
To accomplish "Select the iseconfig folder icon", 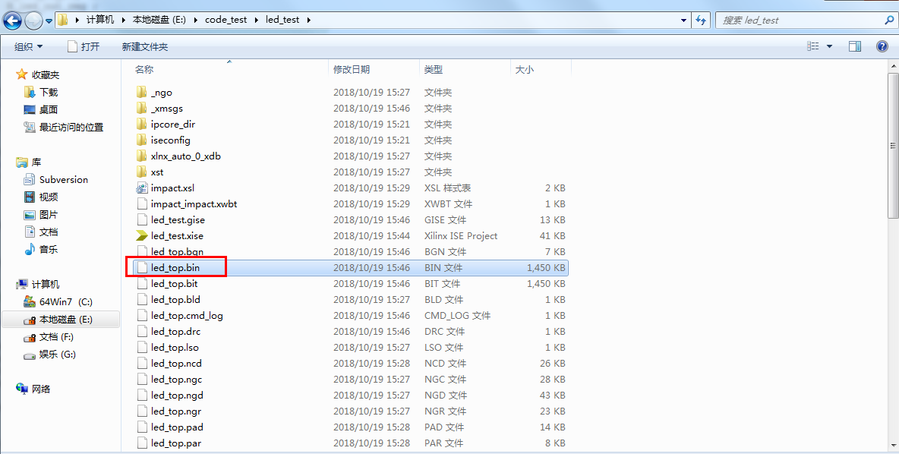I will (142, 140).
